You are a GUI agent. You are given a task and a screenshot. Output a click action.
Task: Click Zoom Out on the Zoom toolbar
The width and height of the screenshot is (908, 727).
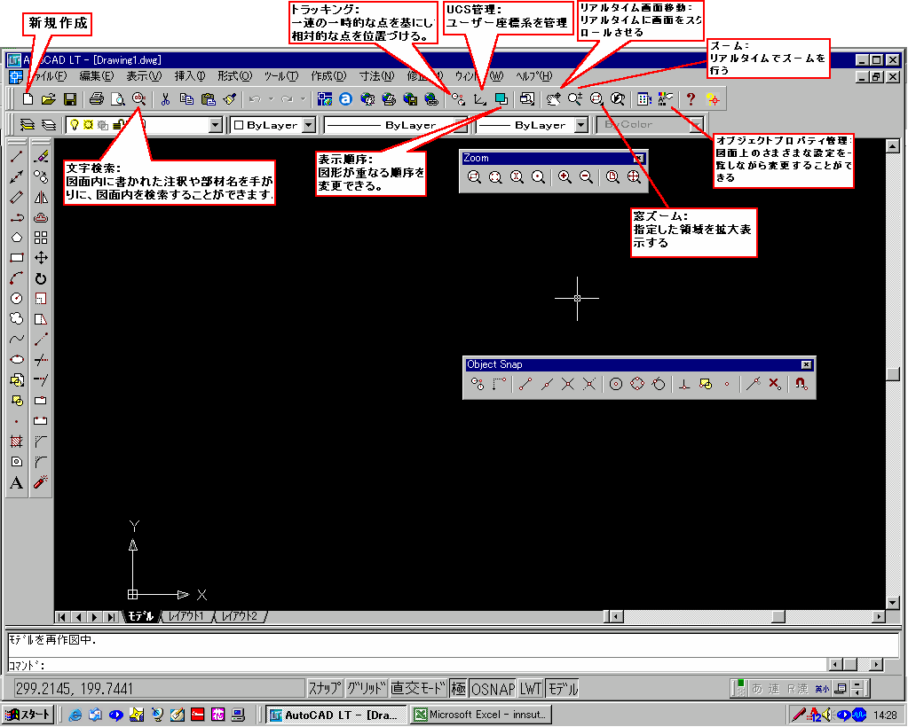[x=586, y=177]
